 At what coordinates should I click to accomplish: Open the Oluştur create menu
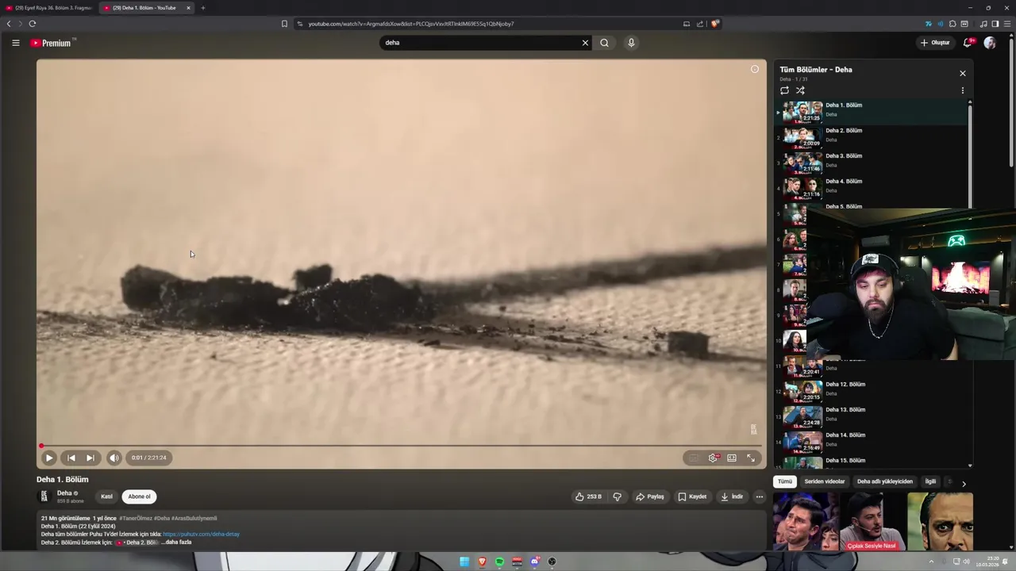(x=935, y=43)
